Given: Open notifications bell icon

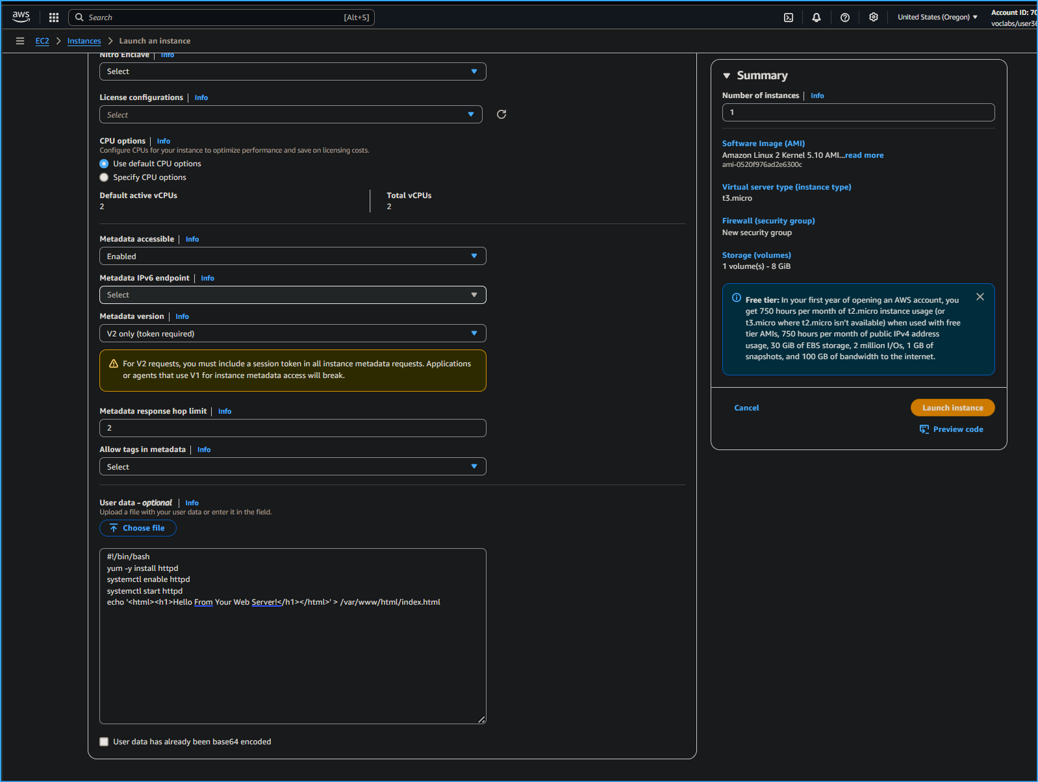Looking at the screenshot, I should click(816, 18).
